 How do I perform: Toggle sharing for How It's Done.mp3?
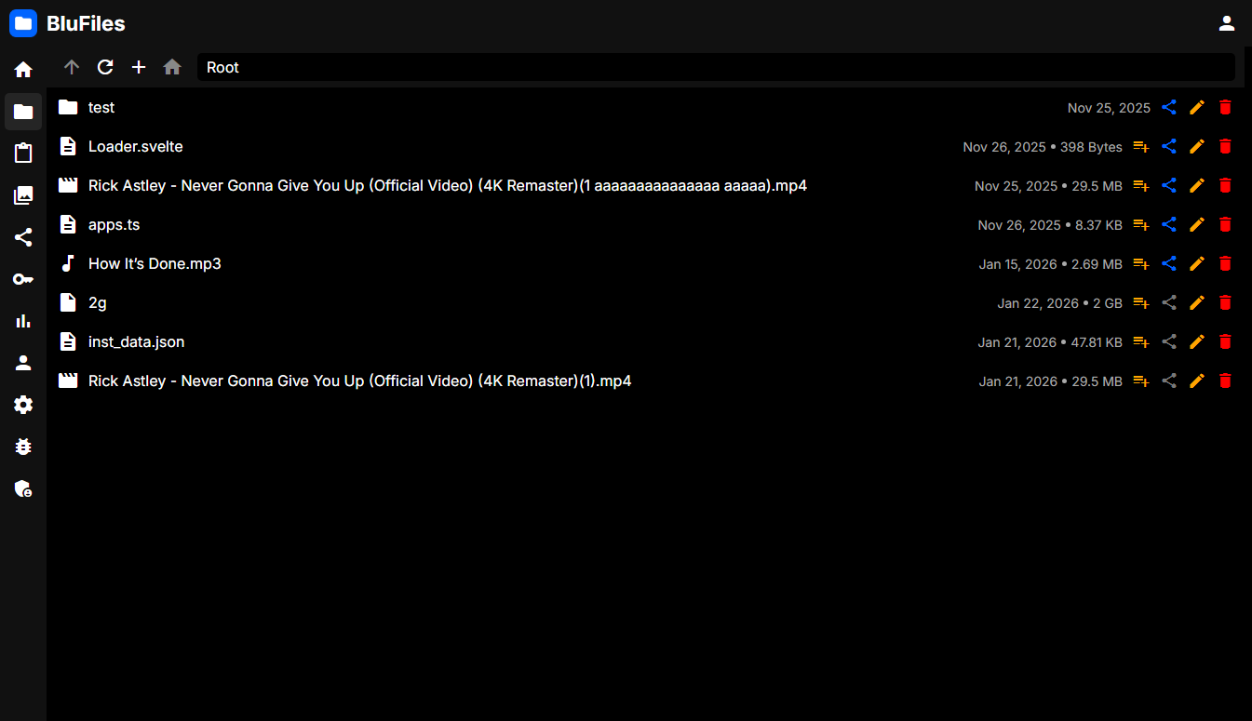point(1169,264)
